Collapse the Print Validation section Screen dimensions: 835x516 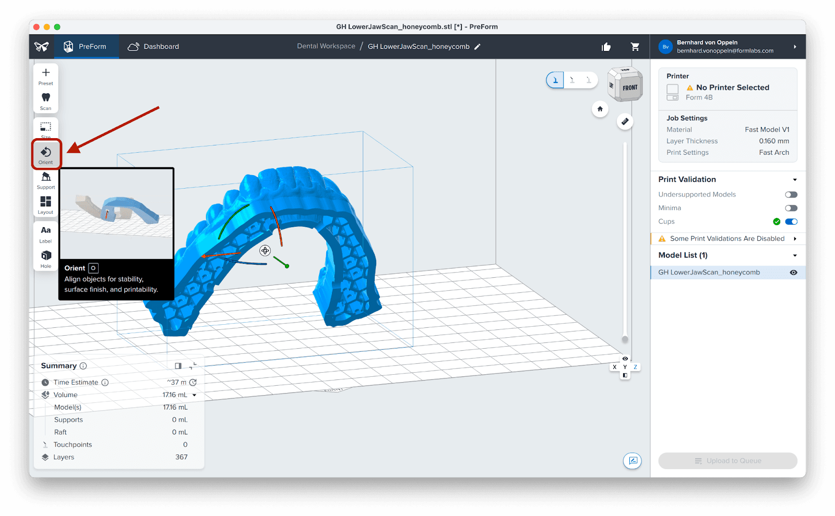pos(795,180)
